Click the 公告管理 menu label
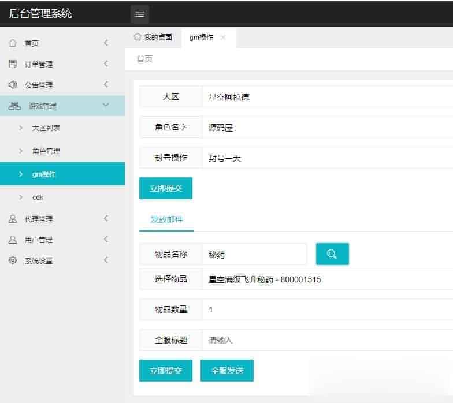453x403 pixels. 38,85
